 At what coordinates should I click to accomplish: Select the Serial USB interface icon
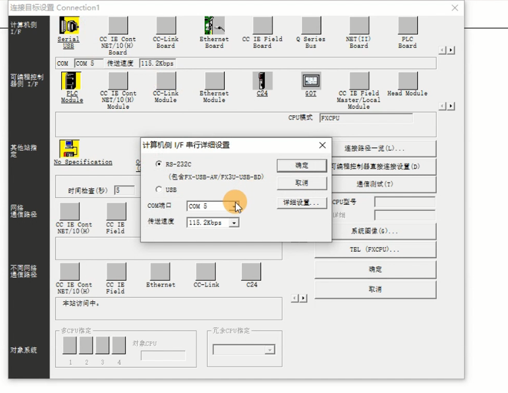69,26
